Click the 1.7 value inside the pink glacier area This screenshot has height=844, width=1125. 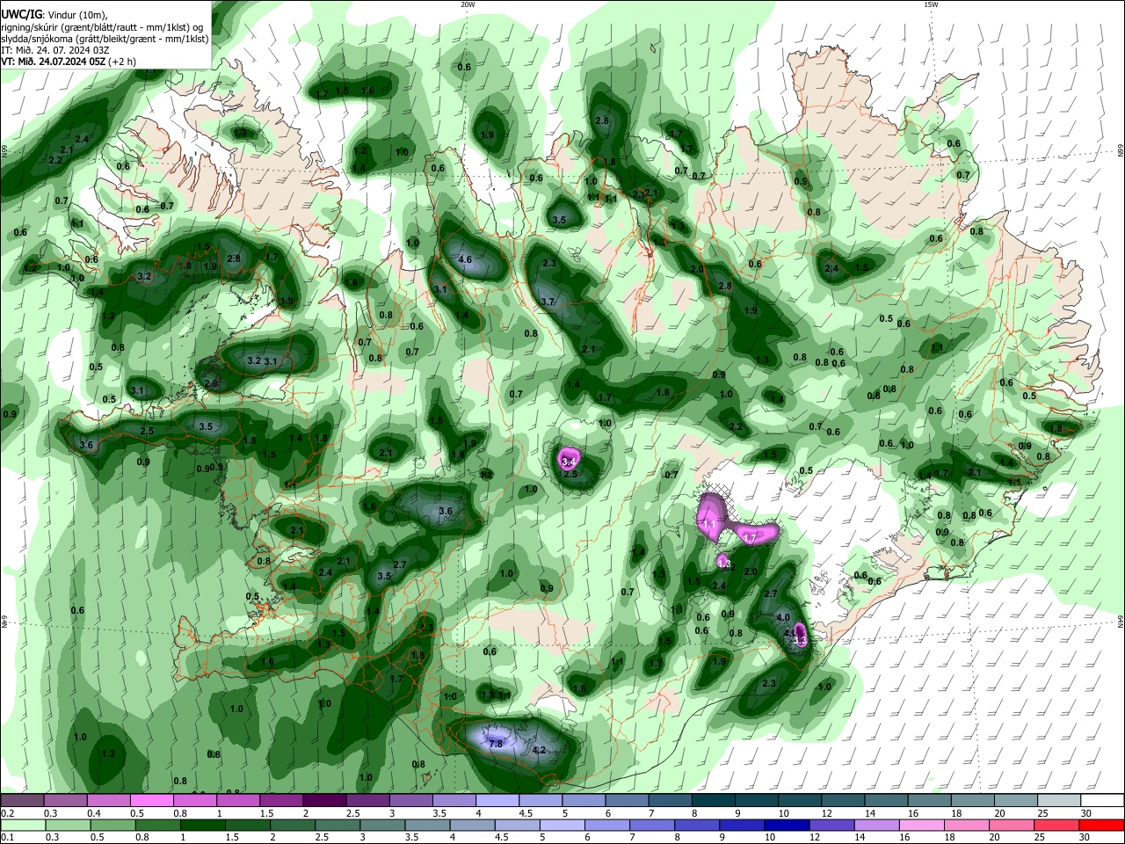pos(751,537)
